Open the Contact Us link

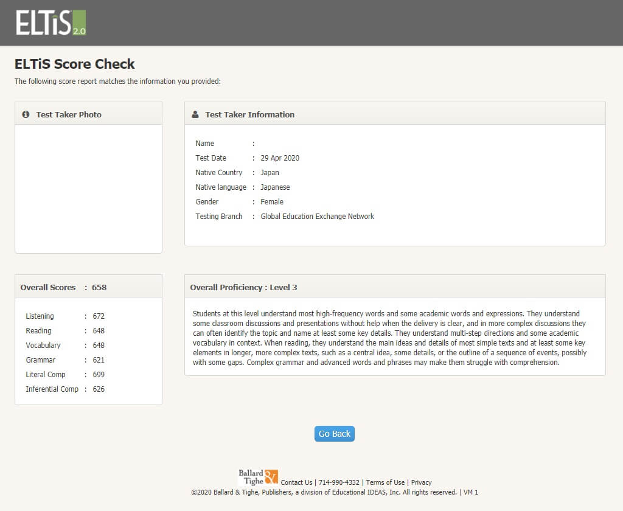[x=296, y=482]
